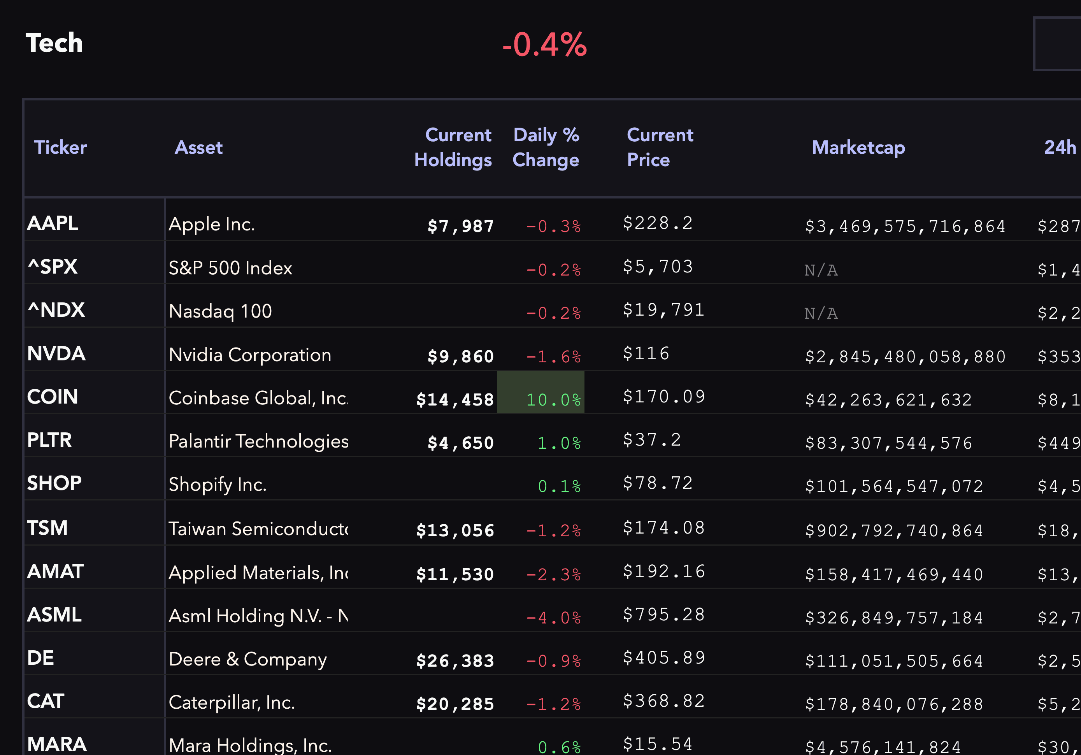The width and height of the screenshot is (1081, 755).
Task: Click the $2,845,480,058,880 marketcap value
Action: click(905, 357)
